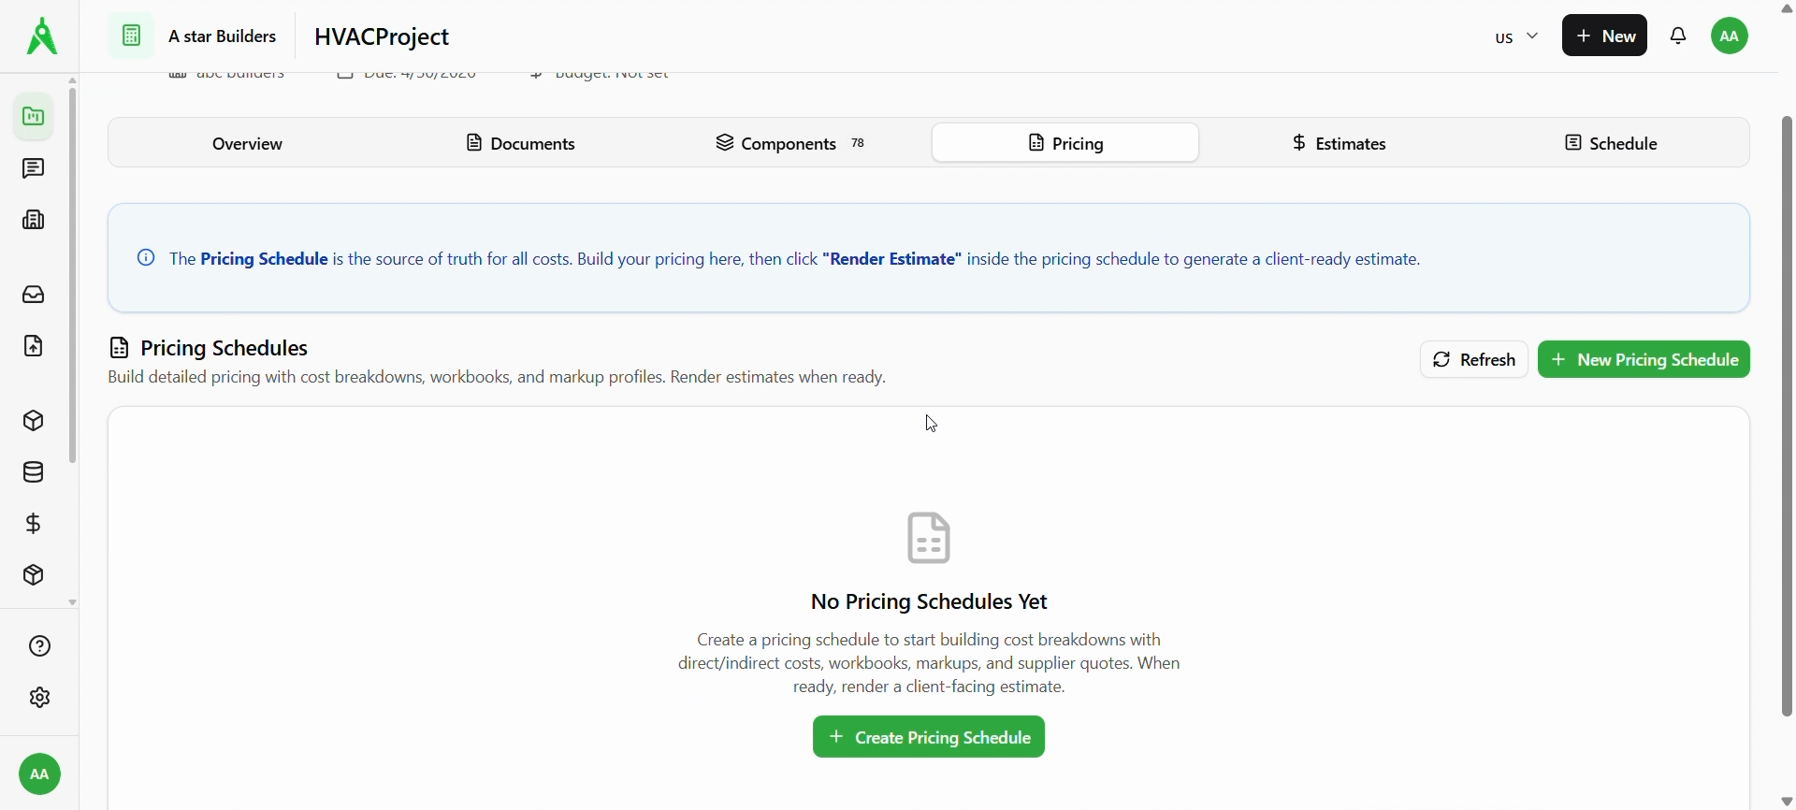Open settings gear in sidebar
1796x810 pixels.
pos(39,699)
